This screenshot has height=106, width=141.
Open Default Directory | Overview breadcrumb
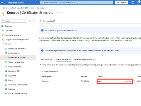click(x=22, y=8)
